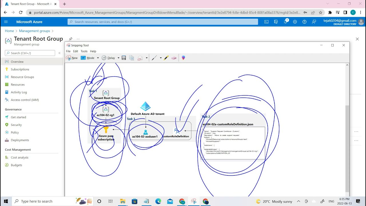The width and height of the screenshot is (366, 206).
Task: Reload the page in Chrome
Action: (21, 12)
